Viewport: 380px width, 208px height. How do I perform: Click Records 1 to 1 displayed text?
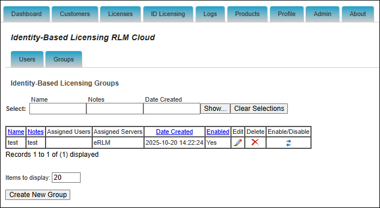(52, 155)
